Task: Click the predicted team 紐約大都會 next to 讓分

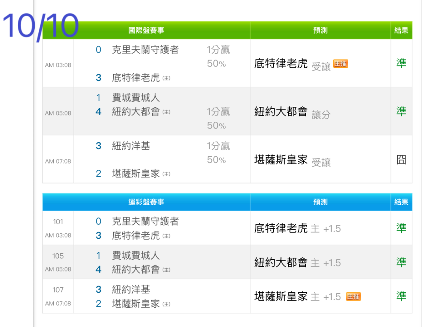Action: click(x=281, y=111)
